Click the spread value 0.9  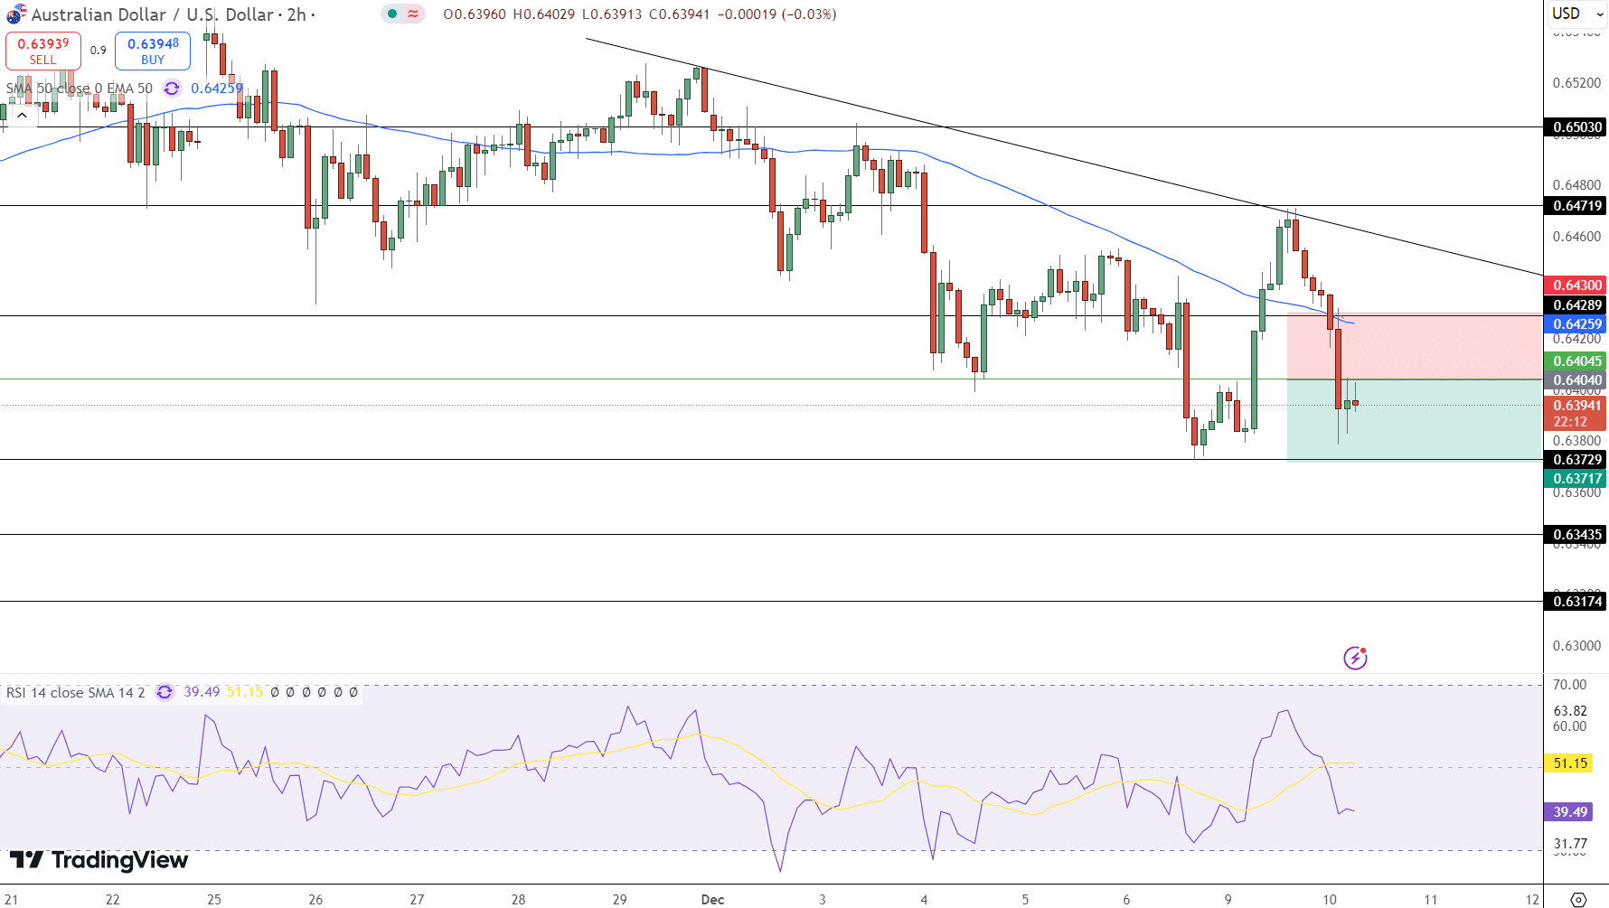point(98,51)
